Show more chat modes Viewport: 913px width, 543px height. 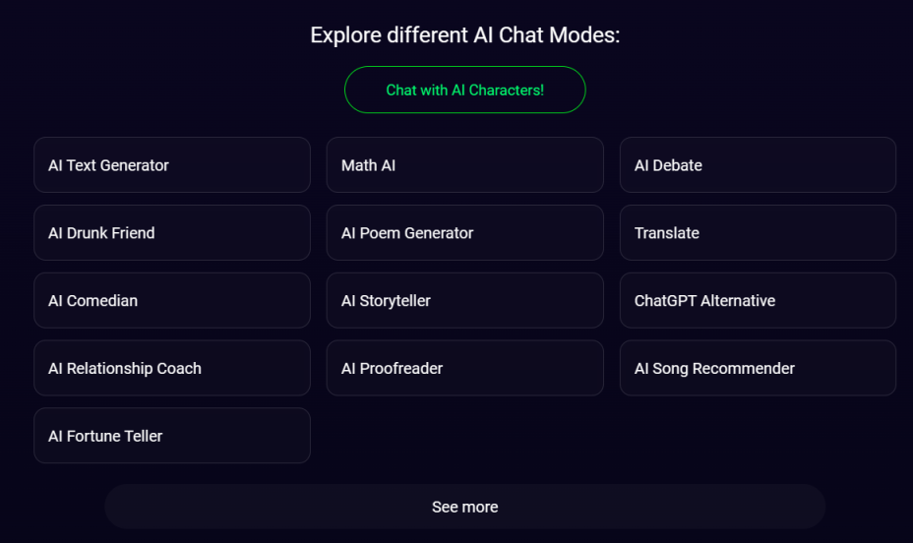point(464,508)
